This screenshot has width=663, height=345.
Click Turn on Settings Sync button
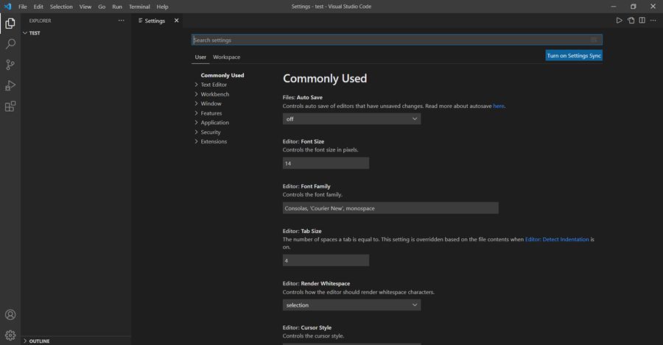[574, 55]
